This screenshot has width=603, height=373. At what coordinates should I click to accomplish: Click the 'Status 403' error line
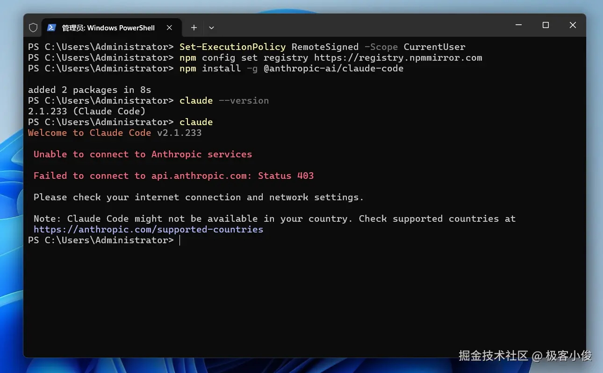point(174,176)
